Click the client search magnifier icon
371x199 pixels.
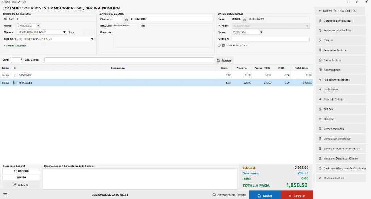[x=126, y=20]
